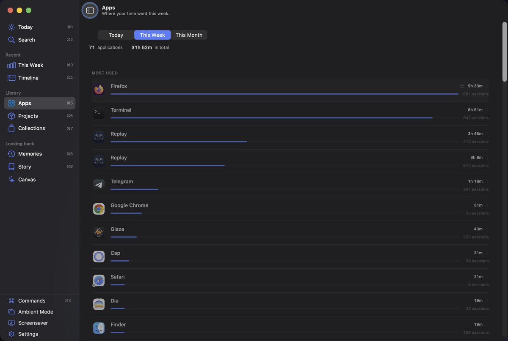
Task: Click the Telegram usage bar
Action: 134,189
